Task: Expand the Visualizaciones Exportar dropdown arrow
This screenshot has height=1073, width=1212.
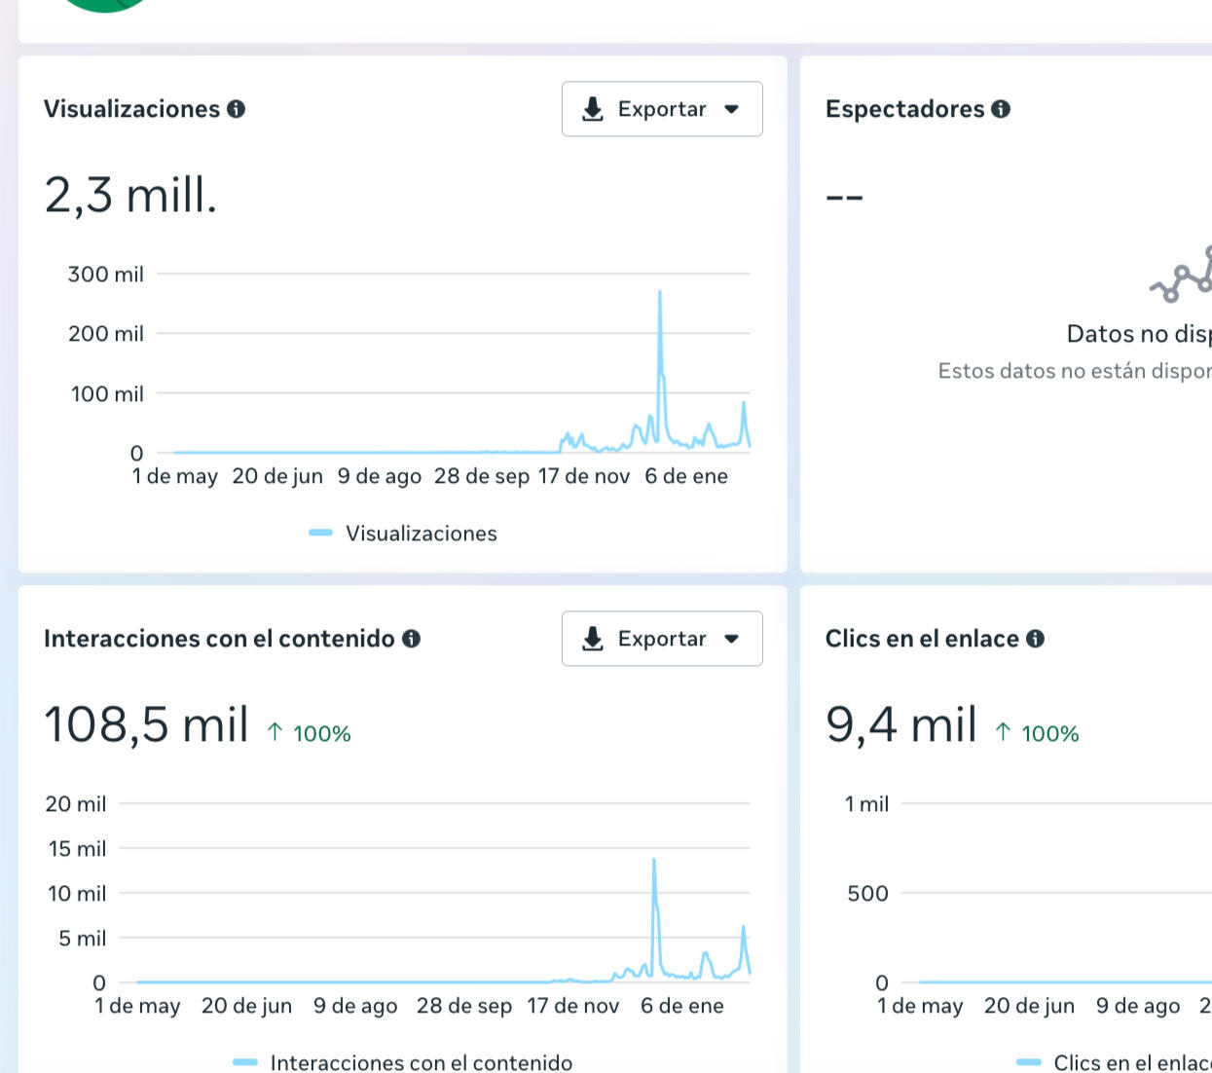Action: click(732, 109)
